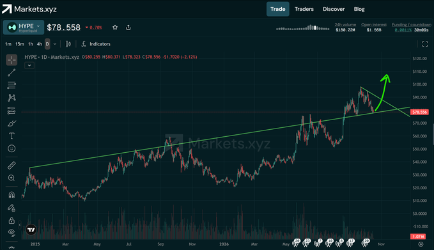Open the Fibonacci retracement tools
Screen dimensions: 434x250
pos(12,85)
